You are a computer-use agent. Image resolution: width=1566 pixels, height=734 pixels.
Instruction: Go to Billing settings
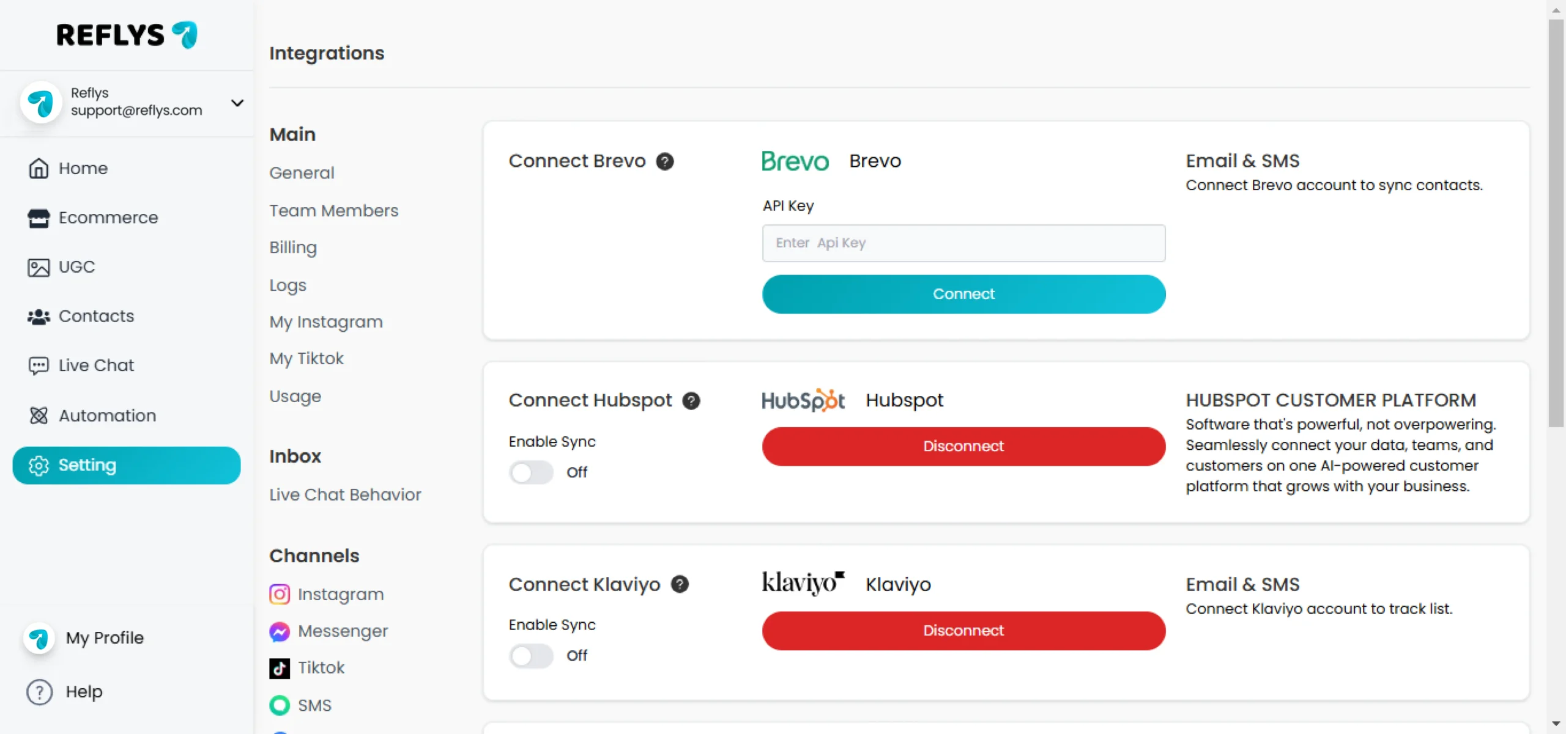pyautogui.click(x=293, y=248)
